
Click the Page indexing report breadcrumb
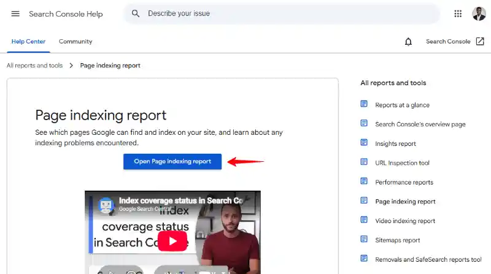click(x=110, y=66)
